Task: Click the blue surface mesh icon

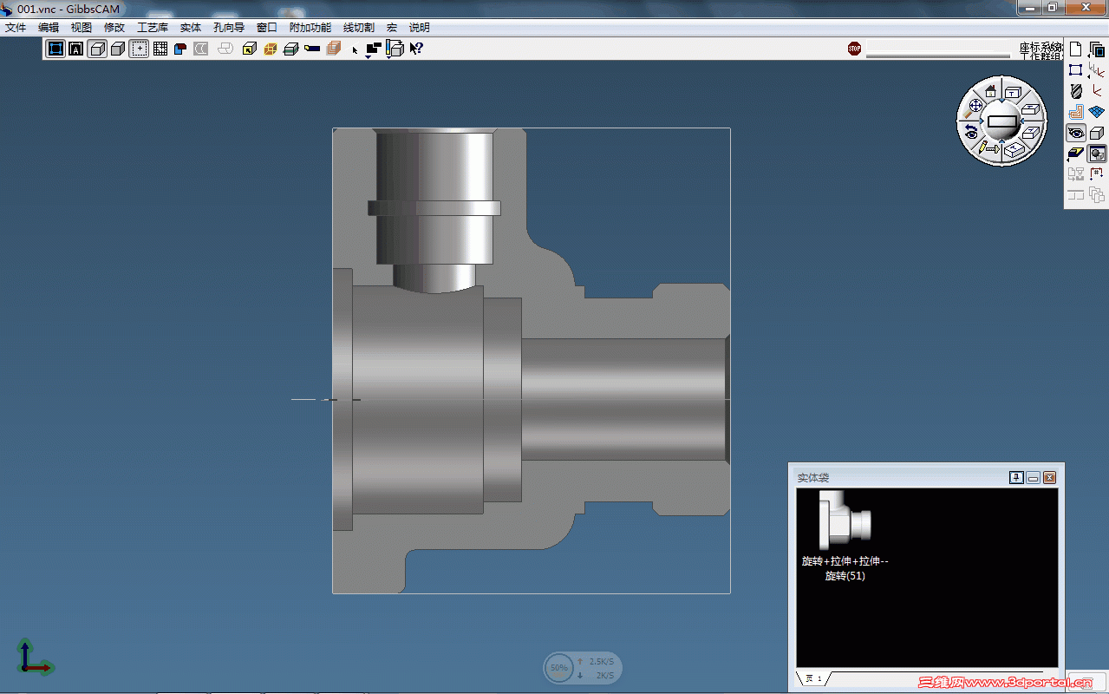Action: pyautogui.click(x=1097, y=112)
